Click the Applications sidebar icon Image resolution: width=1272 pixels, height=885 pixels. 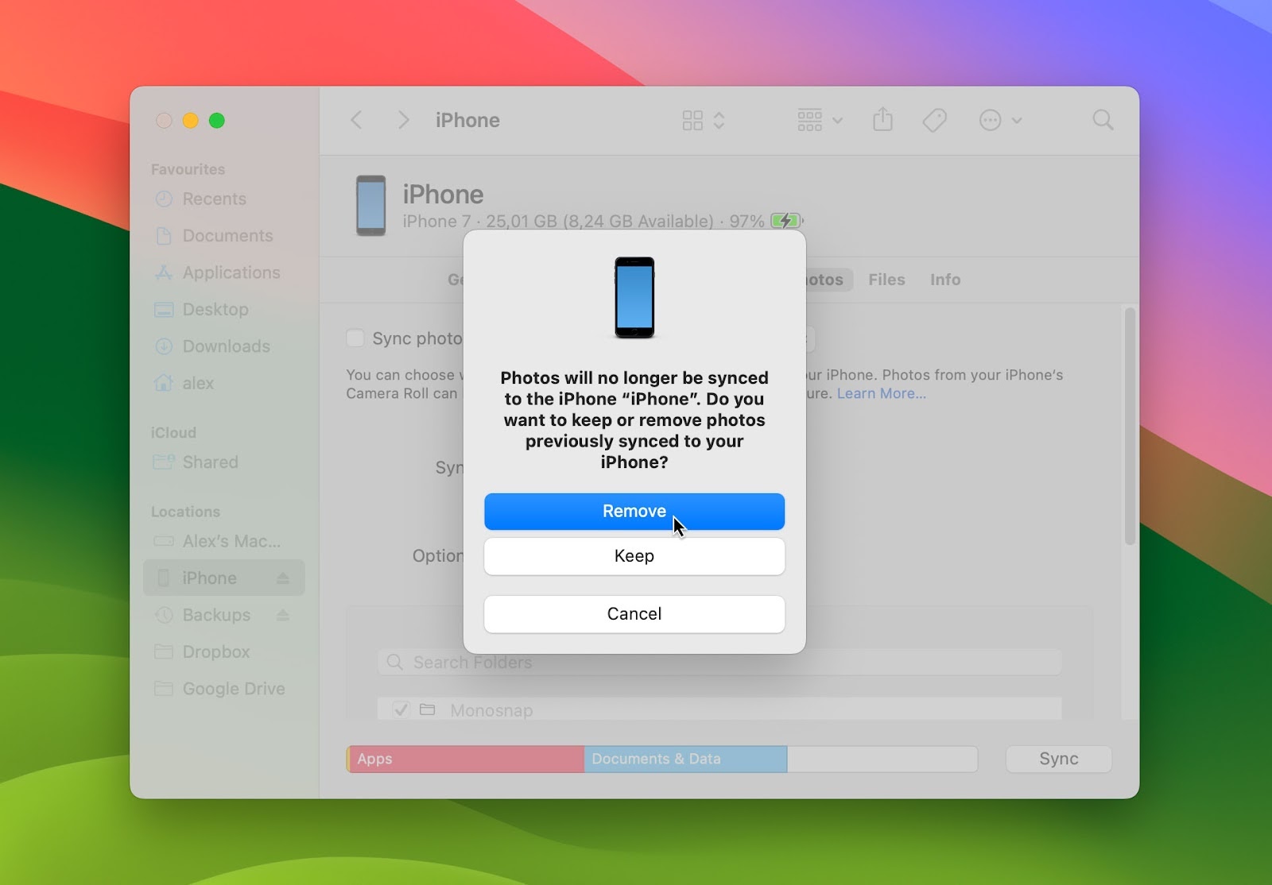pos(164,272)
